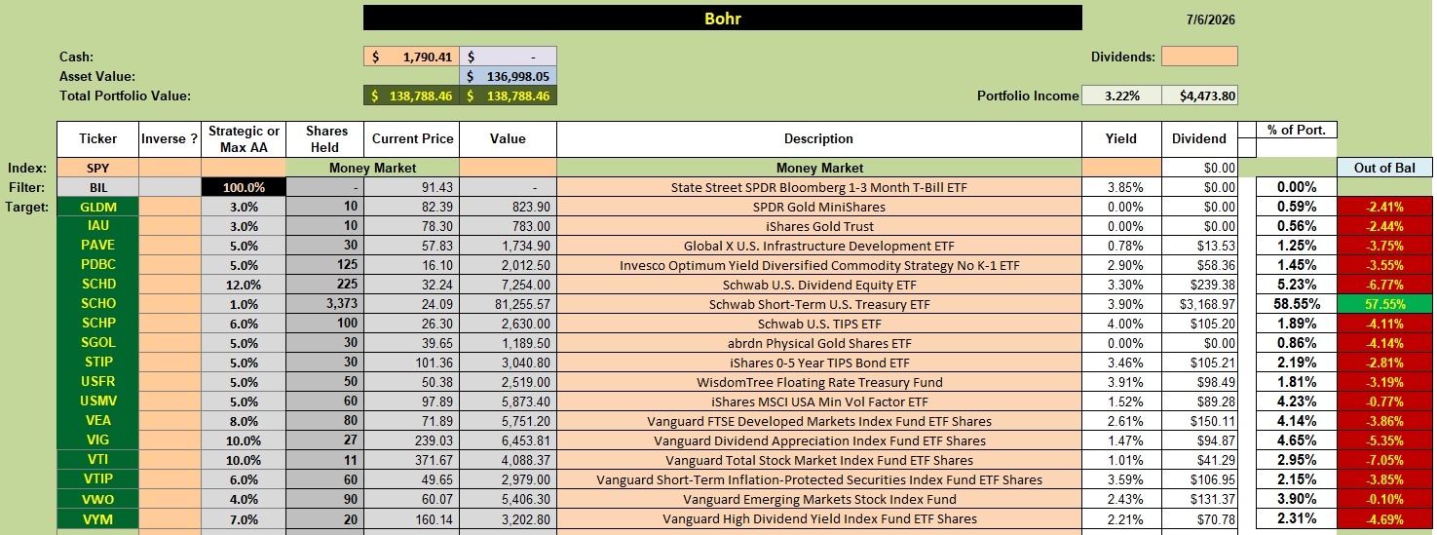Click VYM dividend $70.78 cell
This screenshot has height=535, width=1437.
point(1199,518)
